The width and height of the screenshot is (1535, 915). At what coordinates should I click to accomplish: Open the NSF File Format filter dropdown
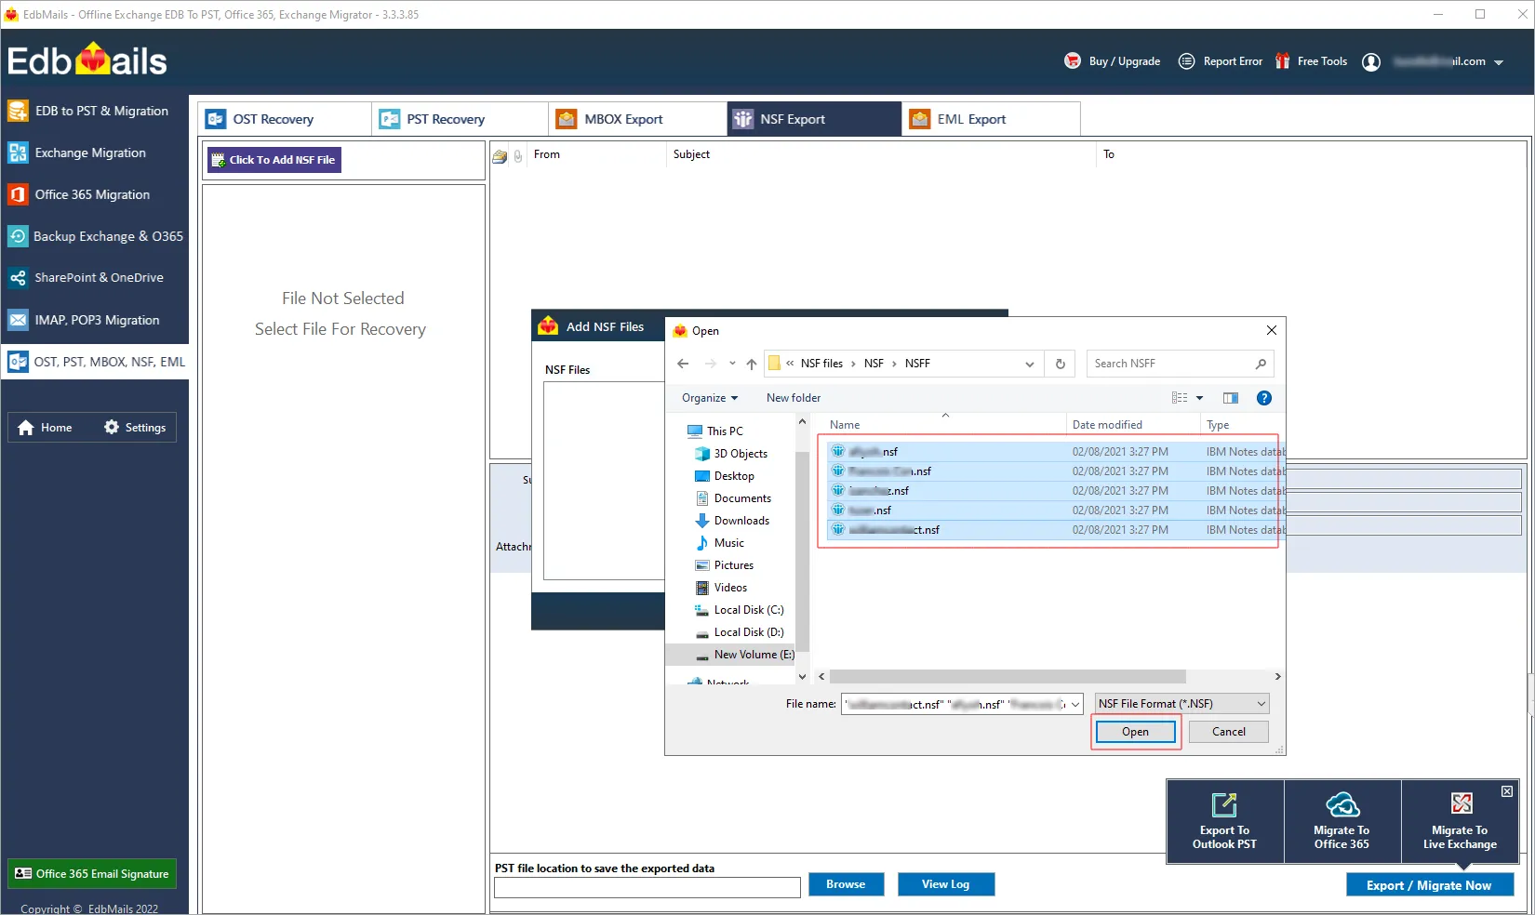click(x=1181, y=704)
